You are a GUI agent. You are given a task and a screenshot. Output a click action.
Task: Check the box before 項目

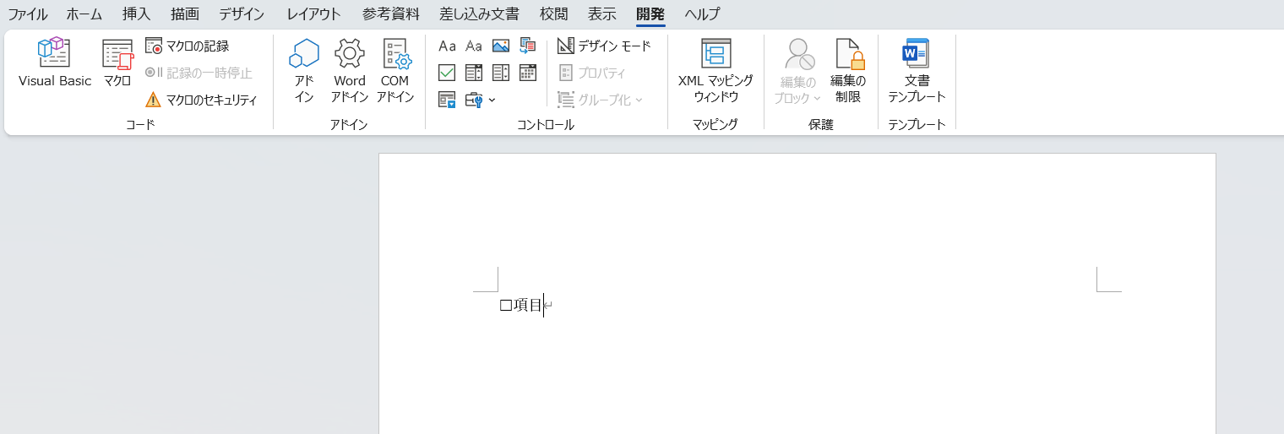click(506, 306)
